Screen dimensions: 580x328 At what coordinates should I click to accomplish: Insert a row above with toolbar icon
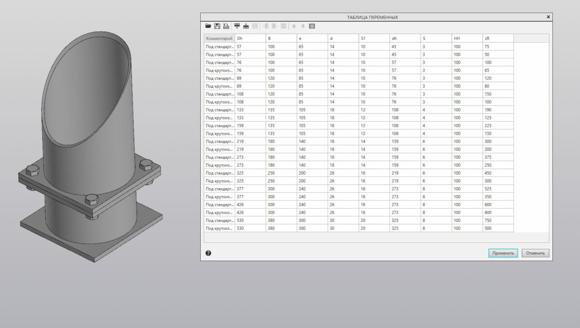tap(246, 26)
